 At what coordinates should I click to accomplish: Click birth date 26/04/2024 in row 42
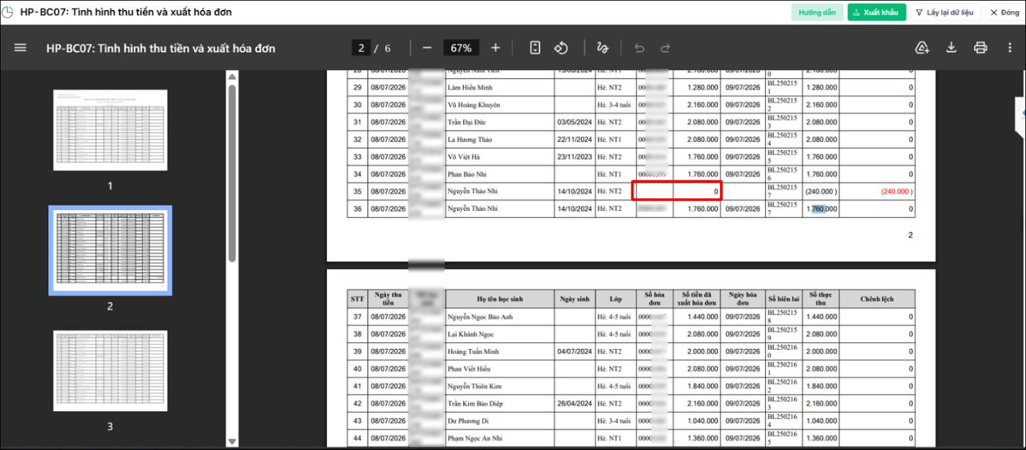tap(575, 403)
